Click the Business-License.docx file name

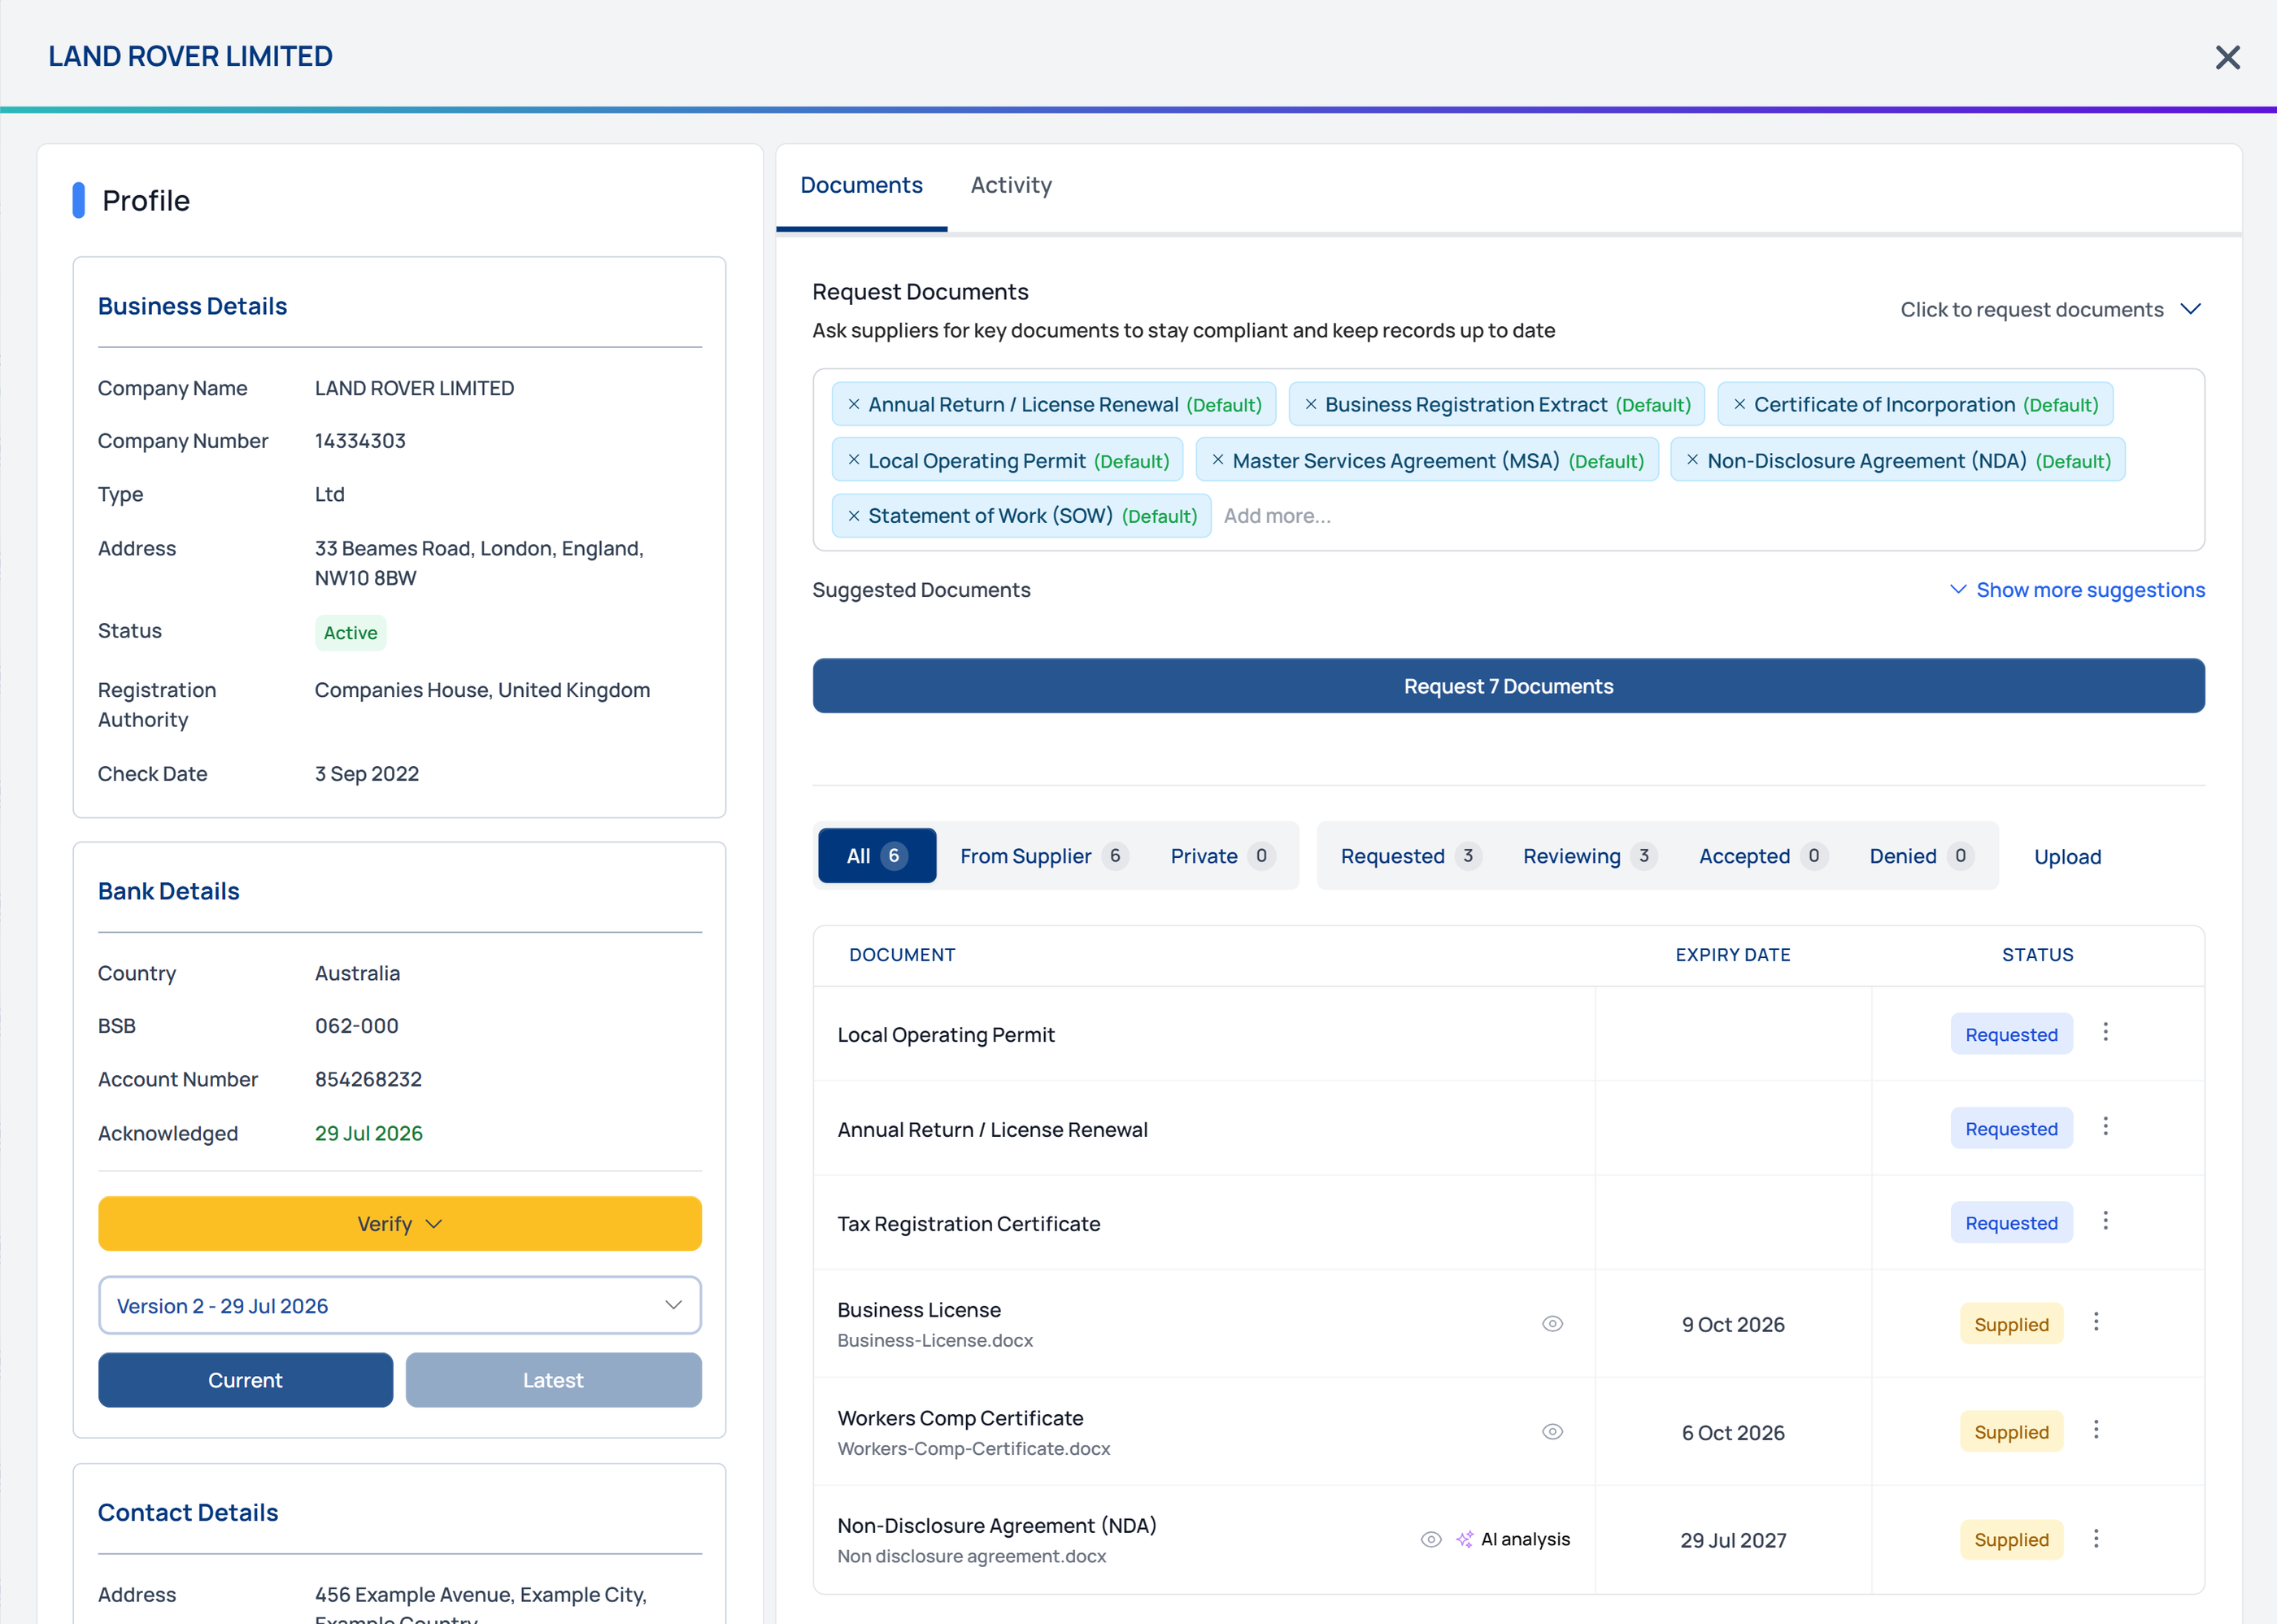tap(935, 1341)
